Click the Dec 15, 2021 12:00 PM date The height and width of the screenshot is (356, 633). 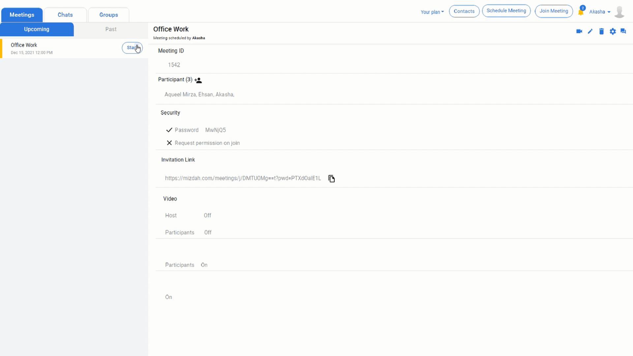(x=32, y=53)
